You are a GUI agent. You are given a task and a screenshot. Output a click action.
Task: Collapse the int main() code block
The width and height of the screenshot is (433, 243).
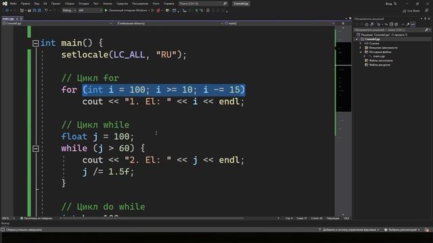35,43
